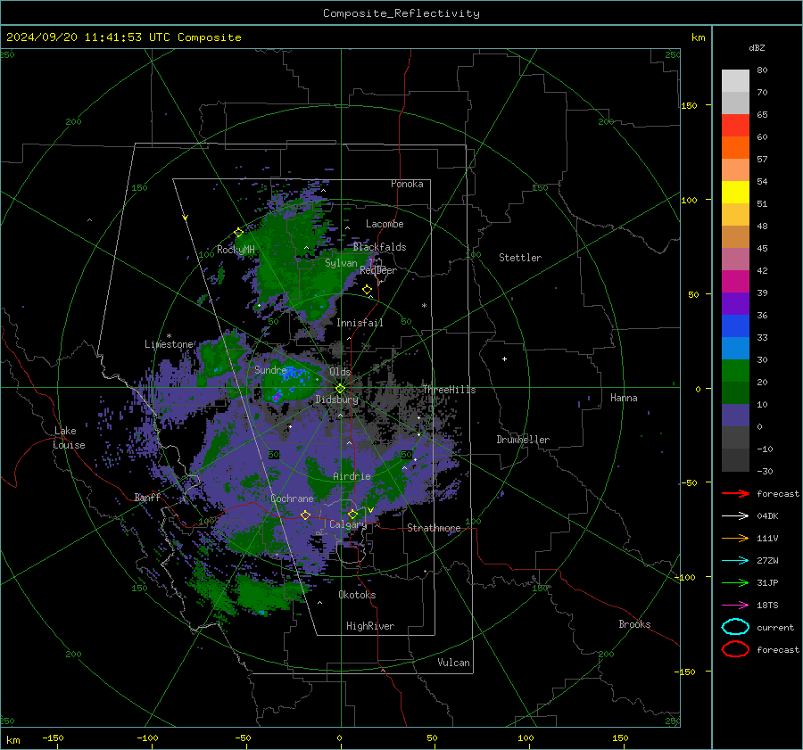The width and height of the screenshot is (803, 750).
Task: Click the Didsbury town label
Action: 336,400
